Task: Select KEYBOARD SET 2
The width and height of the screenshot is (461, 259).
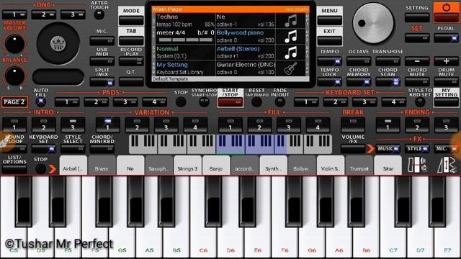Action: click(335, 102)
